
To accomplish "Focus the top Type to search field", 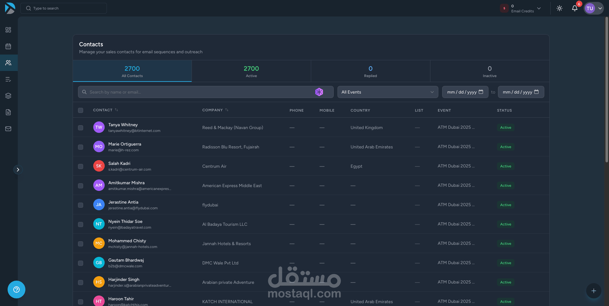I will click(63, 8).
